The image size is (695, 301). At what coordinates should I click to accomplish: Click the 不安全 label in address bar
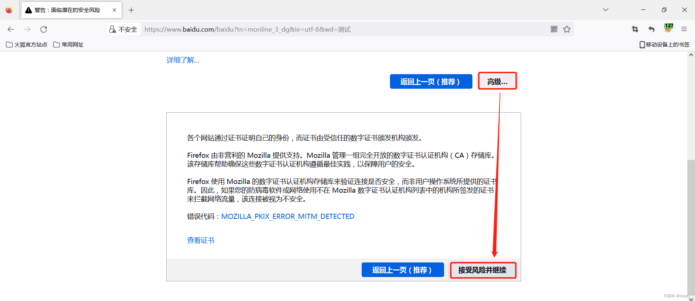click(128, 29)
